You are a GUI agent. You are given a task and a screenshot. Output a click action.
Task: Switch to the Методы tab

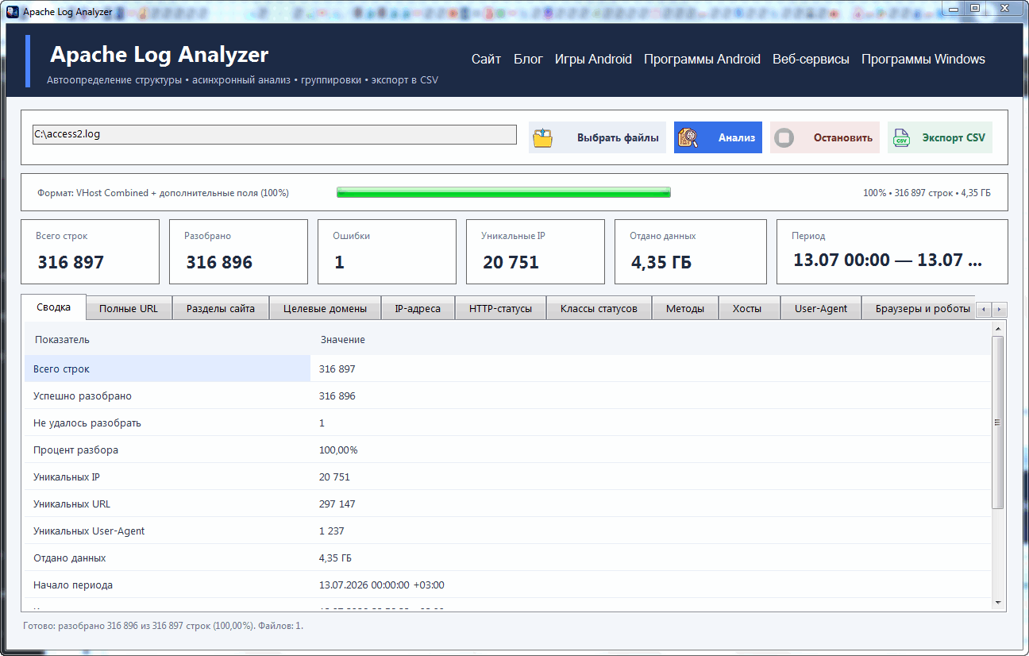click(685, 308)
